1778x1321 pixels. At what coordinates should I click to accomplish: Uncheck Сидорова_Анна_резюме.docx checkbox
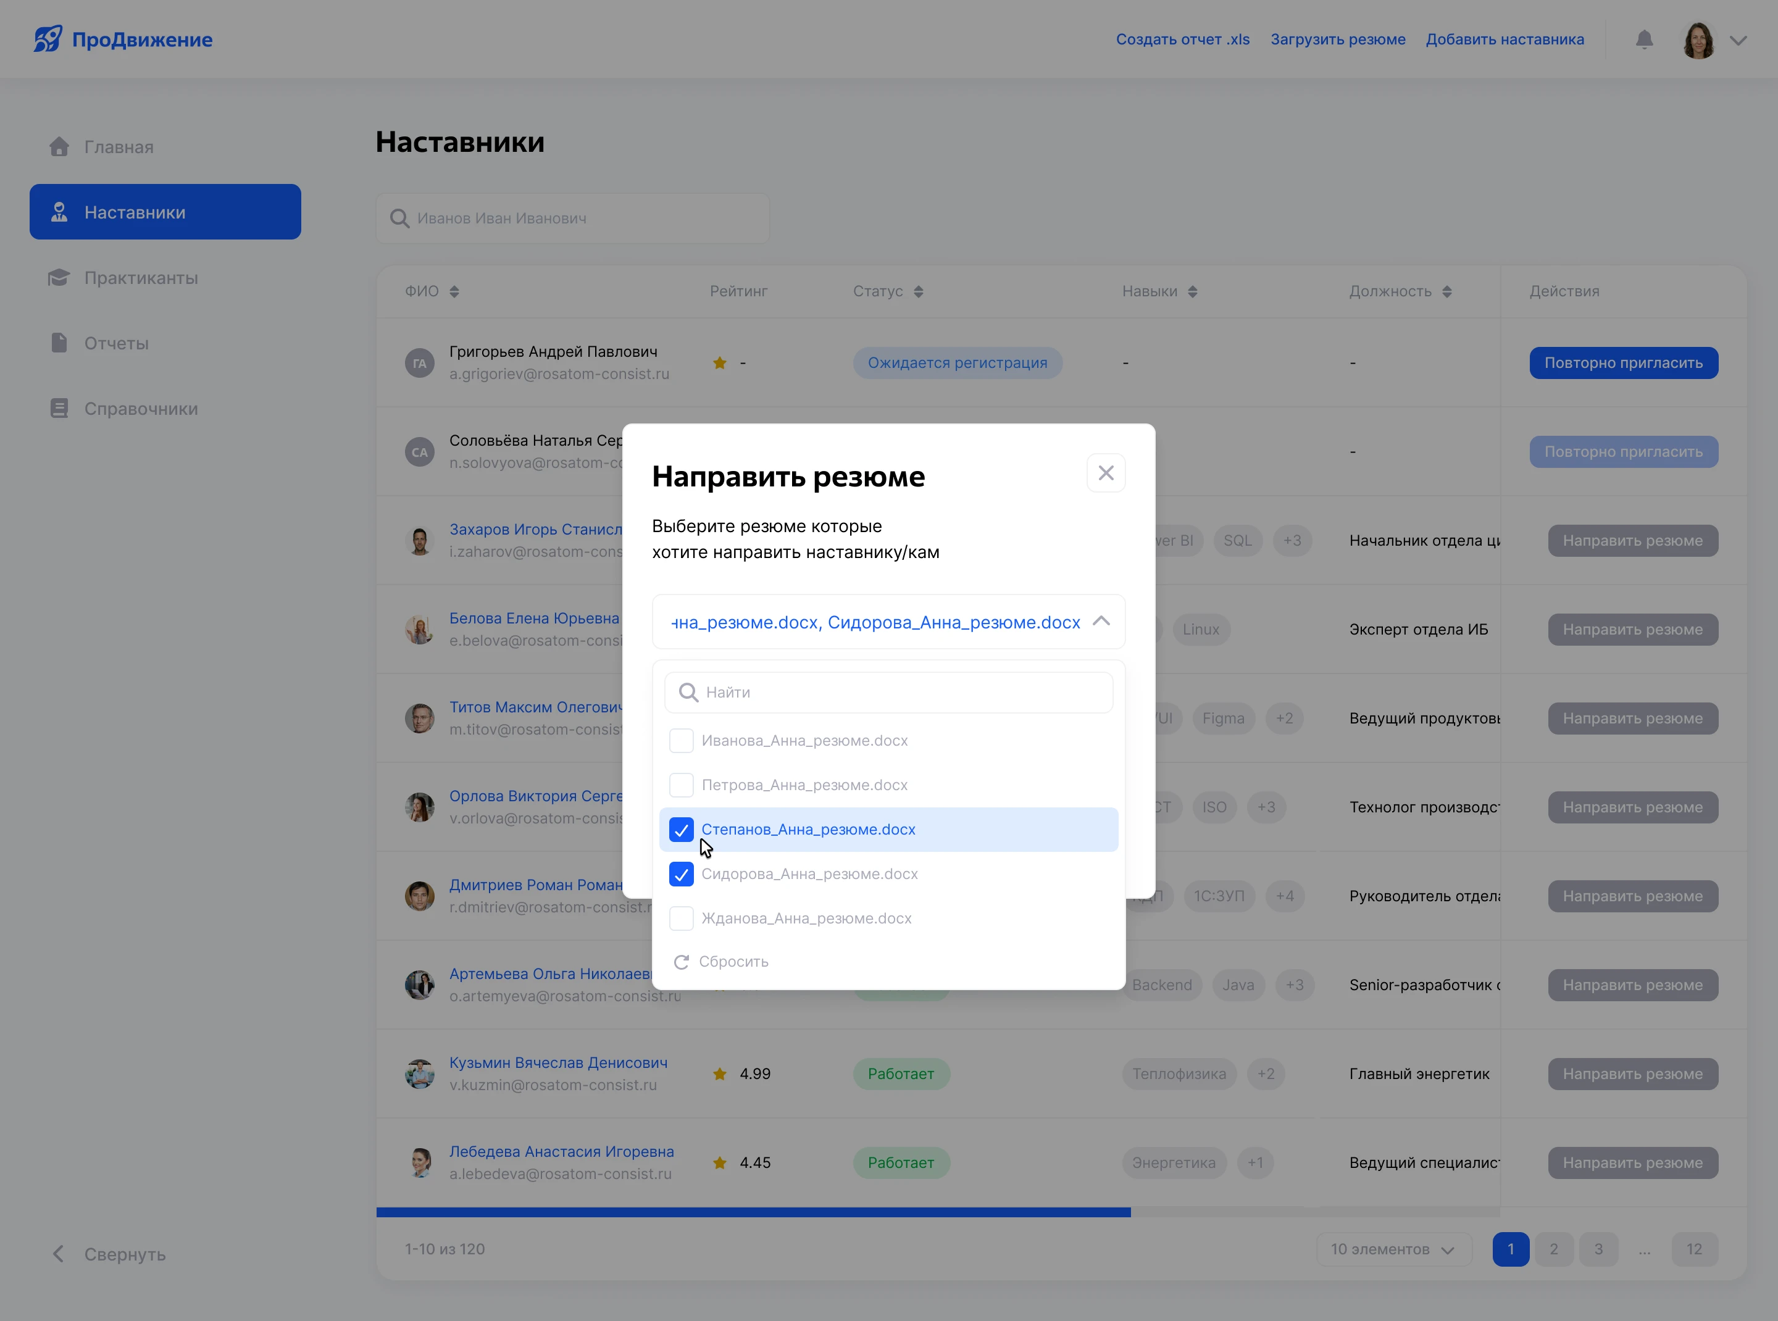pos(682,874)
